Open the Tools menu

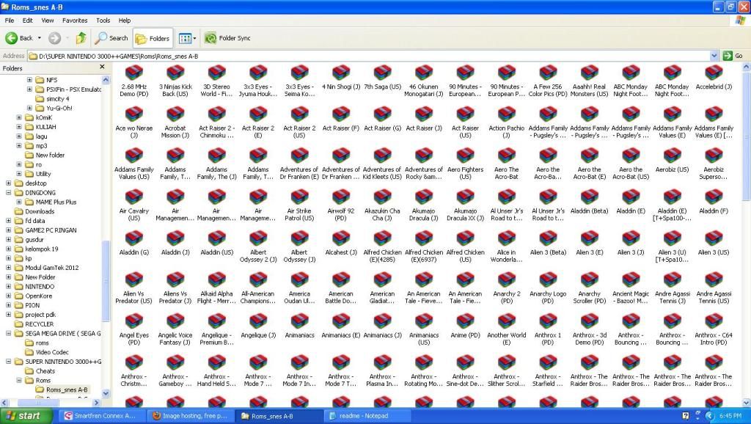point(103,21)
